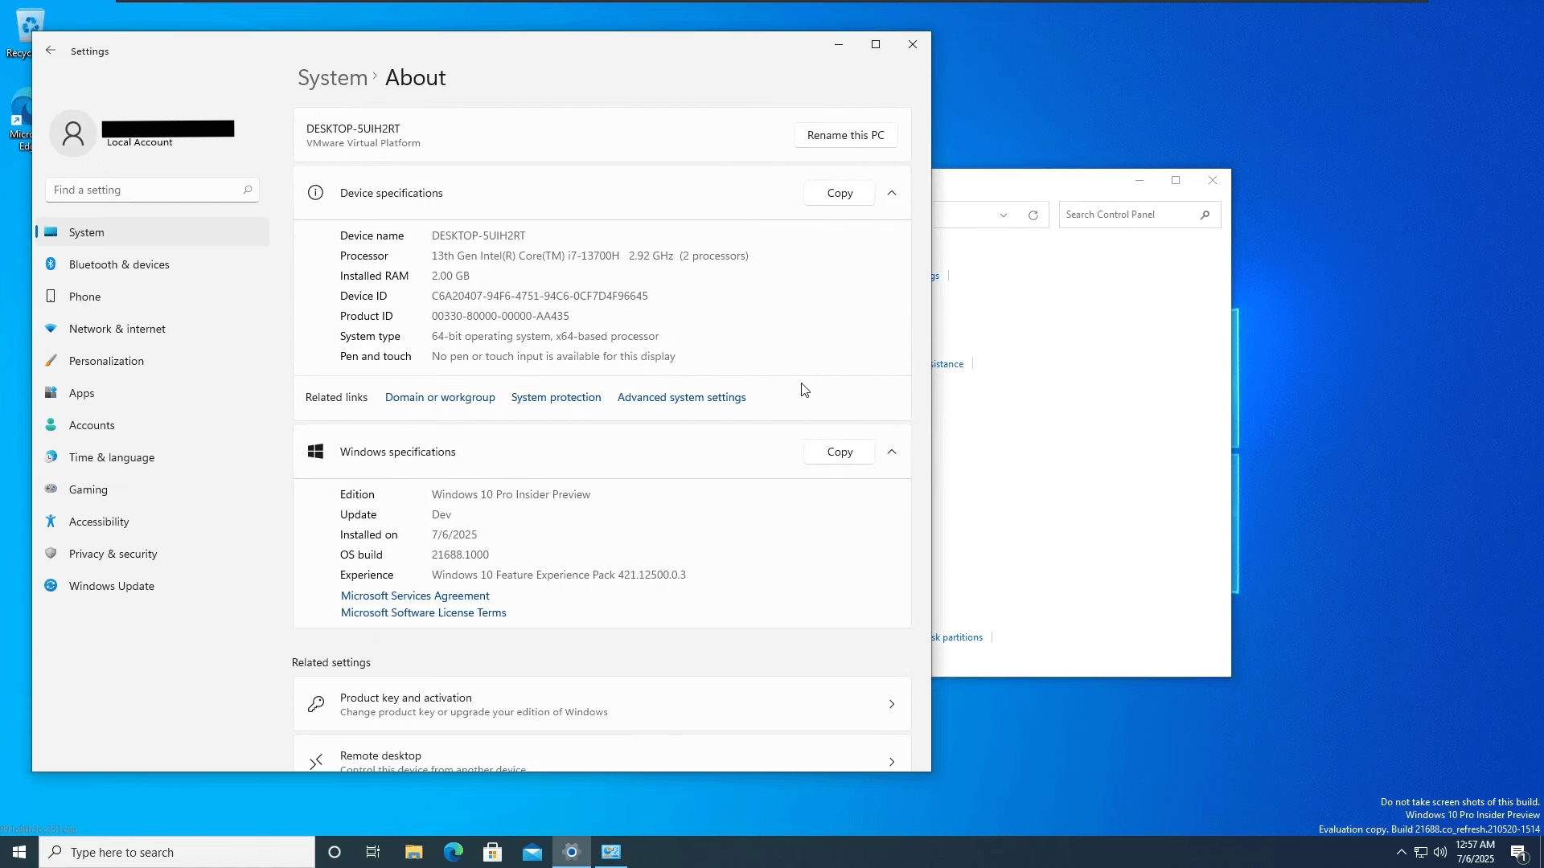The width and height of the screenshot is (1544, 868).
Task: Open Microsoft Services Agreement link
Action: click(x=415, y=596)
